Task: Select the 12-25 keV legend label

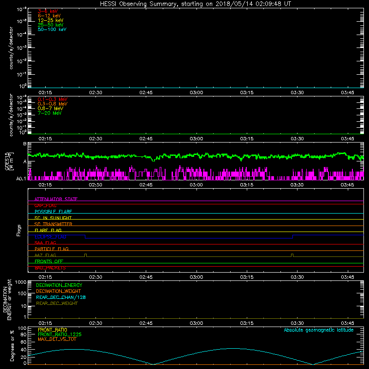Action: click(51, 20)
